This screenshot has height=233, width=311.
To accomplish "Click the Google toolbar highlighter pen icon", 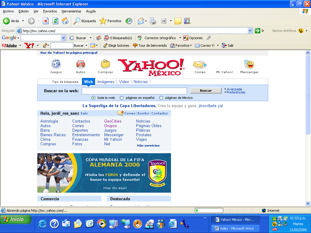I will point(208,38).
